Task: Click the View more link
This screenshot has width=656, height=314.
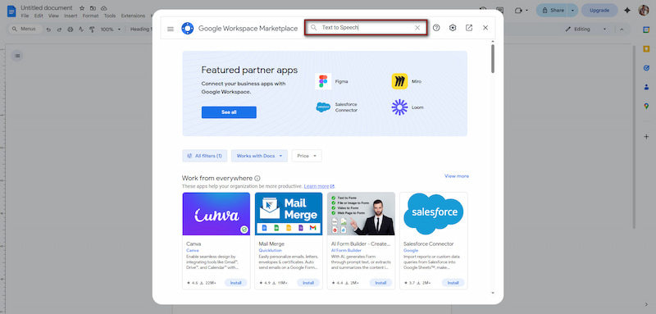Action: pyautogui.click(x=457, y=176)
